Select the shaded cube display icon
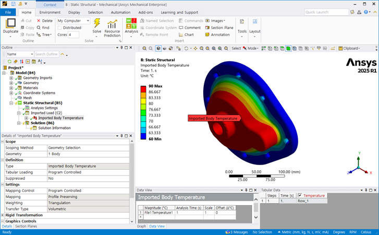379x235 pixels. 158,49
